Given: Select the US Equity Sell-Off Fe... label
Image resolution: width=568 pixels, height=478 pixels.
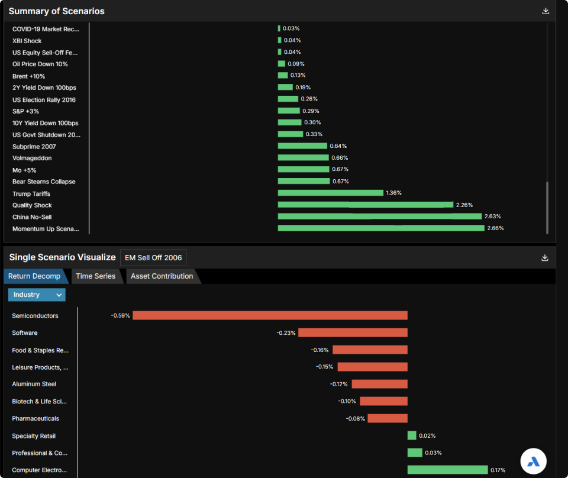Looking at the screenshot, I should point(45,53).
